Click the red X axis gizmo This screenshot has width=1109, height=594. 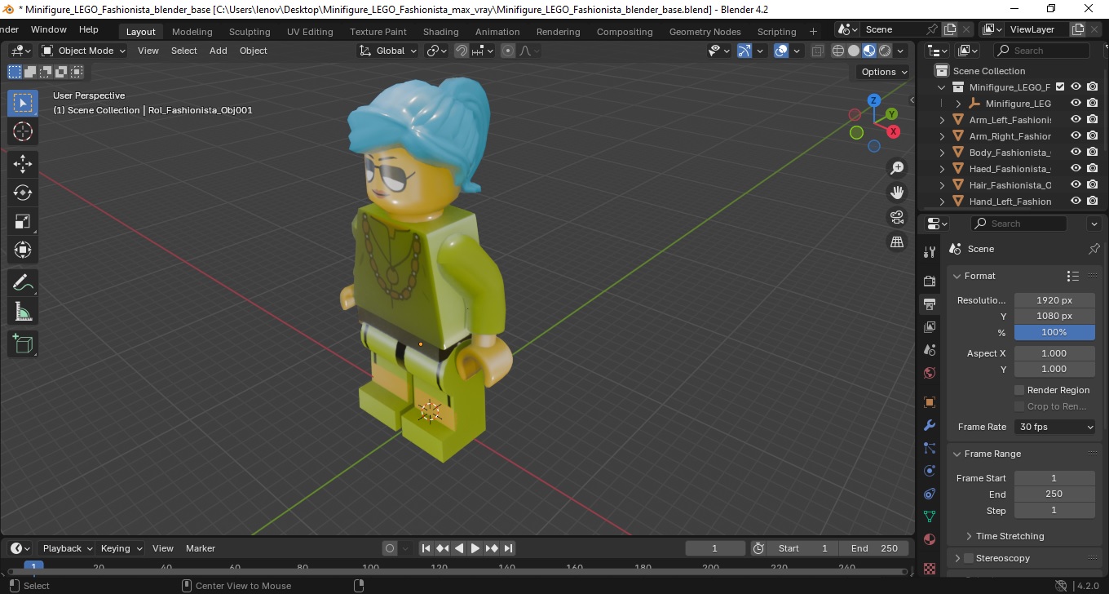point(894,131)
